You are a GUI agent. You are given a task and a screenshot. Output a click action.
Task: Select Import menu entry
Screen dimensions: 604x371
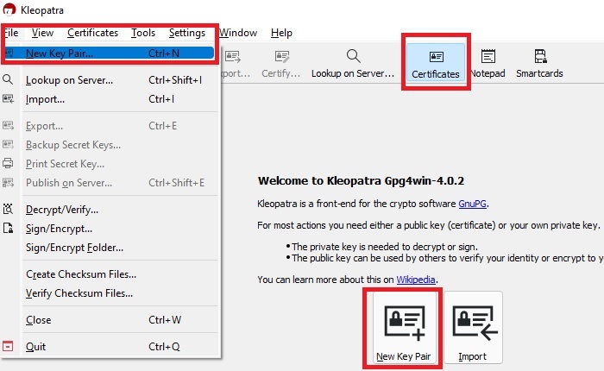tap(109, 99)
